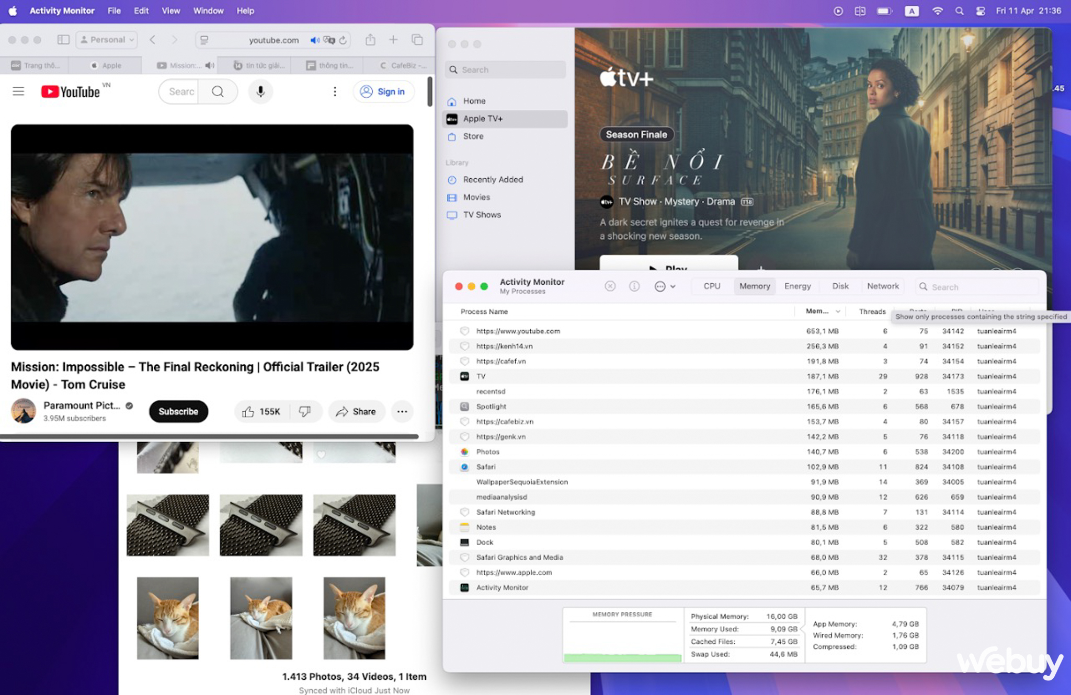Mute audio on the youtube.com address bar
Screen dimensions: 1071x695
pyautogui.click(x=314, y=40)
